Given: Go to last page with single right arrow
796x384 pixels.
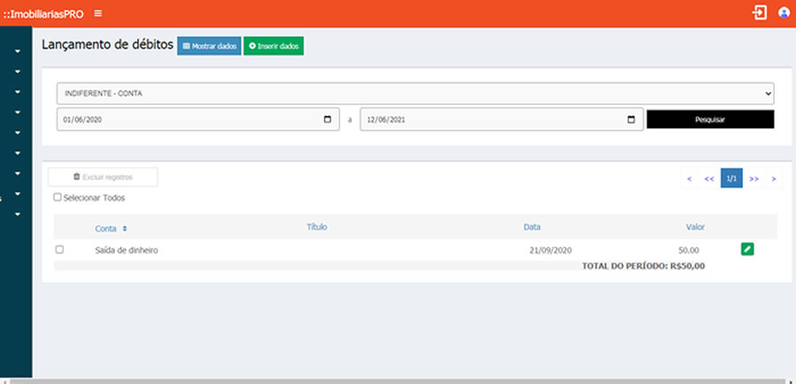Looking at the screenshot, I should point(774,178).
